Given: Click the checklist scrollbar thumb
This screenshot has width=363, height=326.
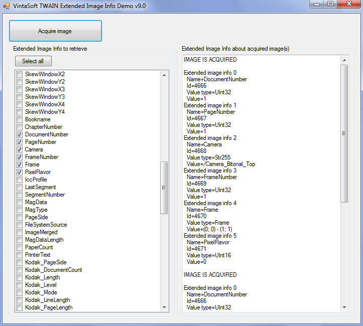Looking at the screenshot, I should [x=164, y=188].
